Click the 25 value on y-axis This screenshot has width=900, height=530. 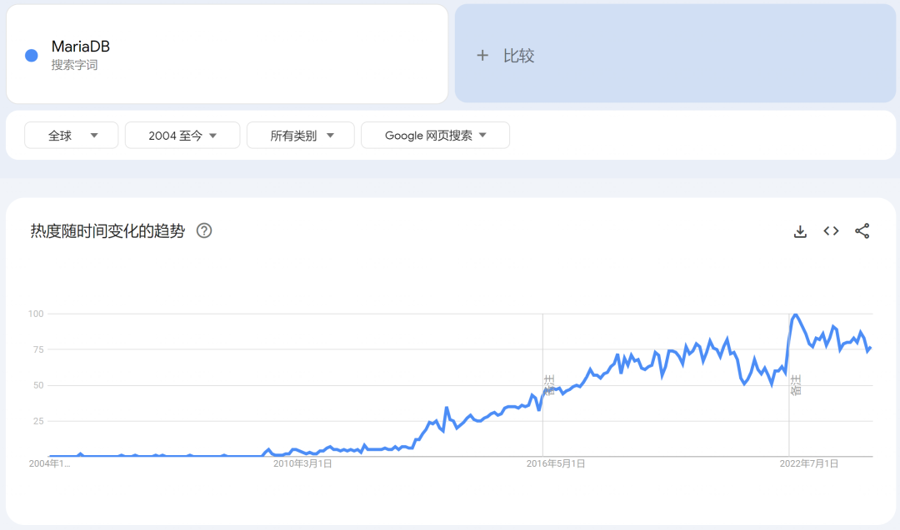[x=38, y=421]
